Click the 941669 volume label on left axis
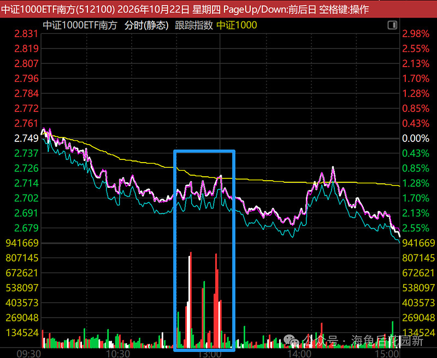The image size is (437, 358). (22, 243)
